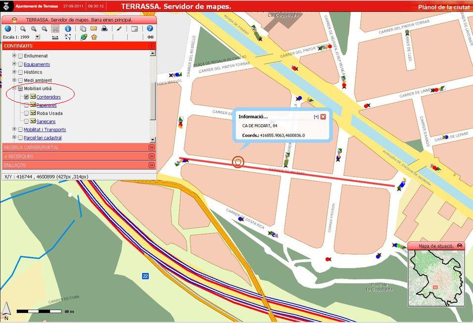Open help with the question mark icon

tap(150, 28)
